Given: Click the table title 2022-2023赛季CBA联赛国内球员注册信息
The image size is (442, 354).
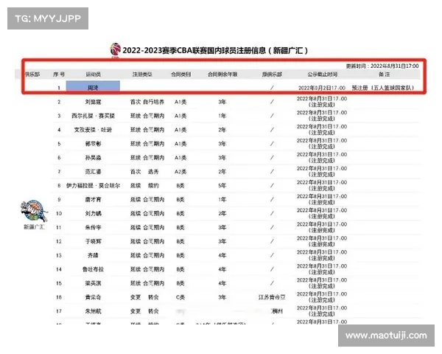Looking at the screenshot, I should coord(215,51).
